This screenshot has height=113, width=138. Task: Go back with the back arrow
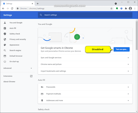(x=3, y=9)
